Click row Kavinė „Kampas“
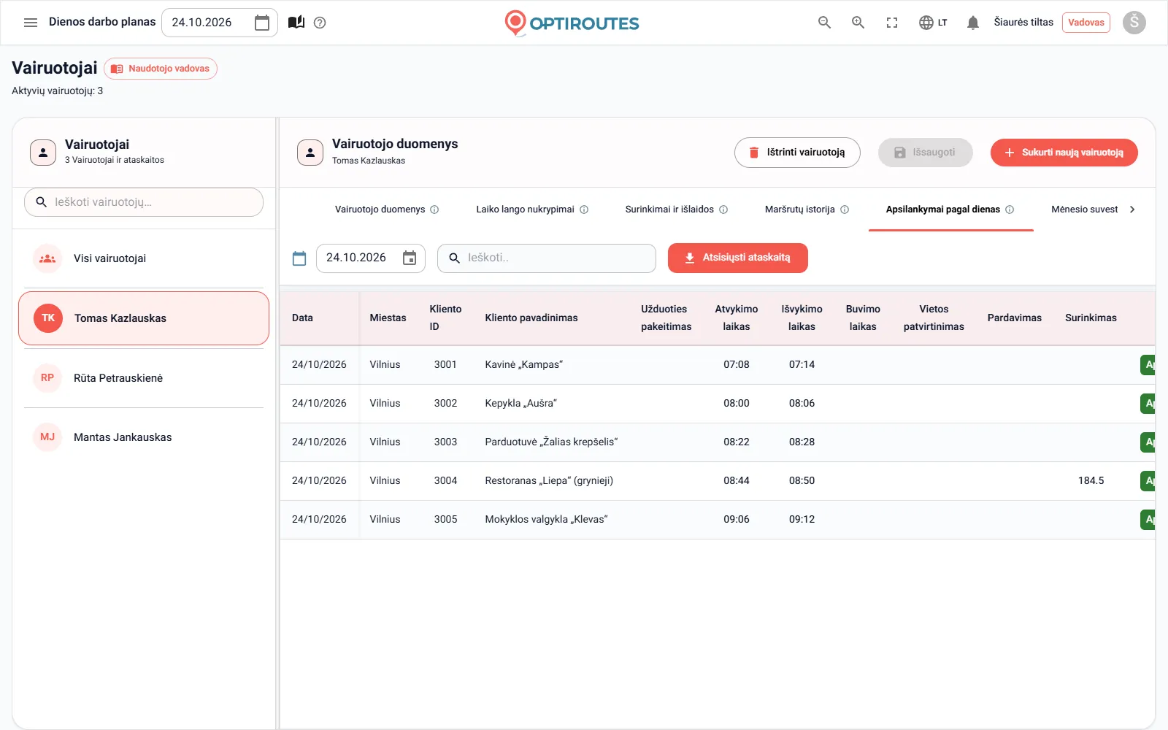 pyautogui.click(x=718, y=365)
